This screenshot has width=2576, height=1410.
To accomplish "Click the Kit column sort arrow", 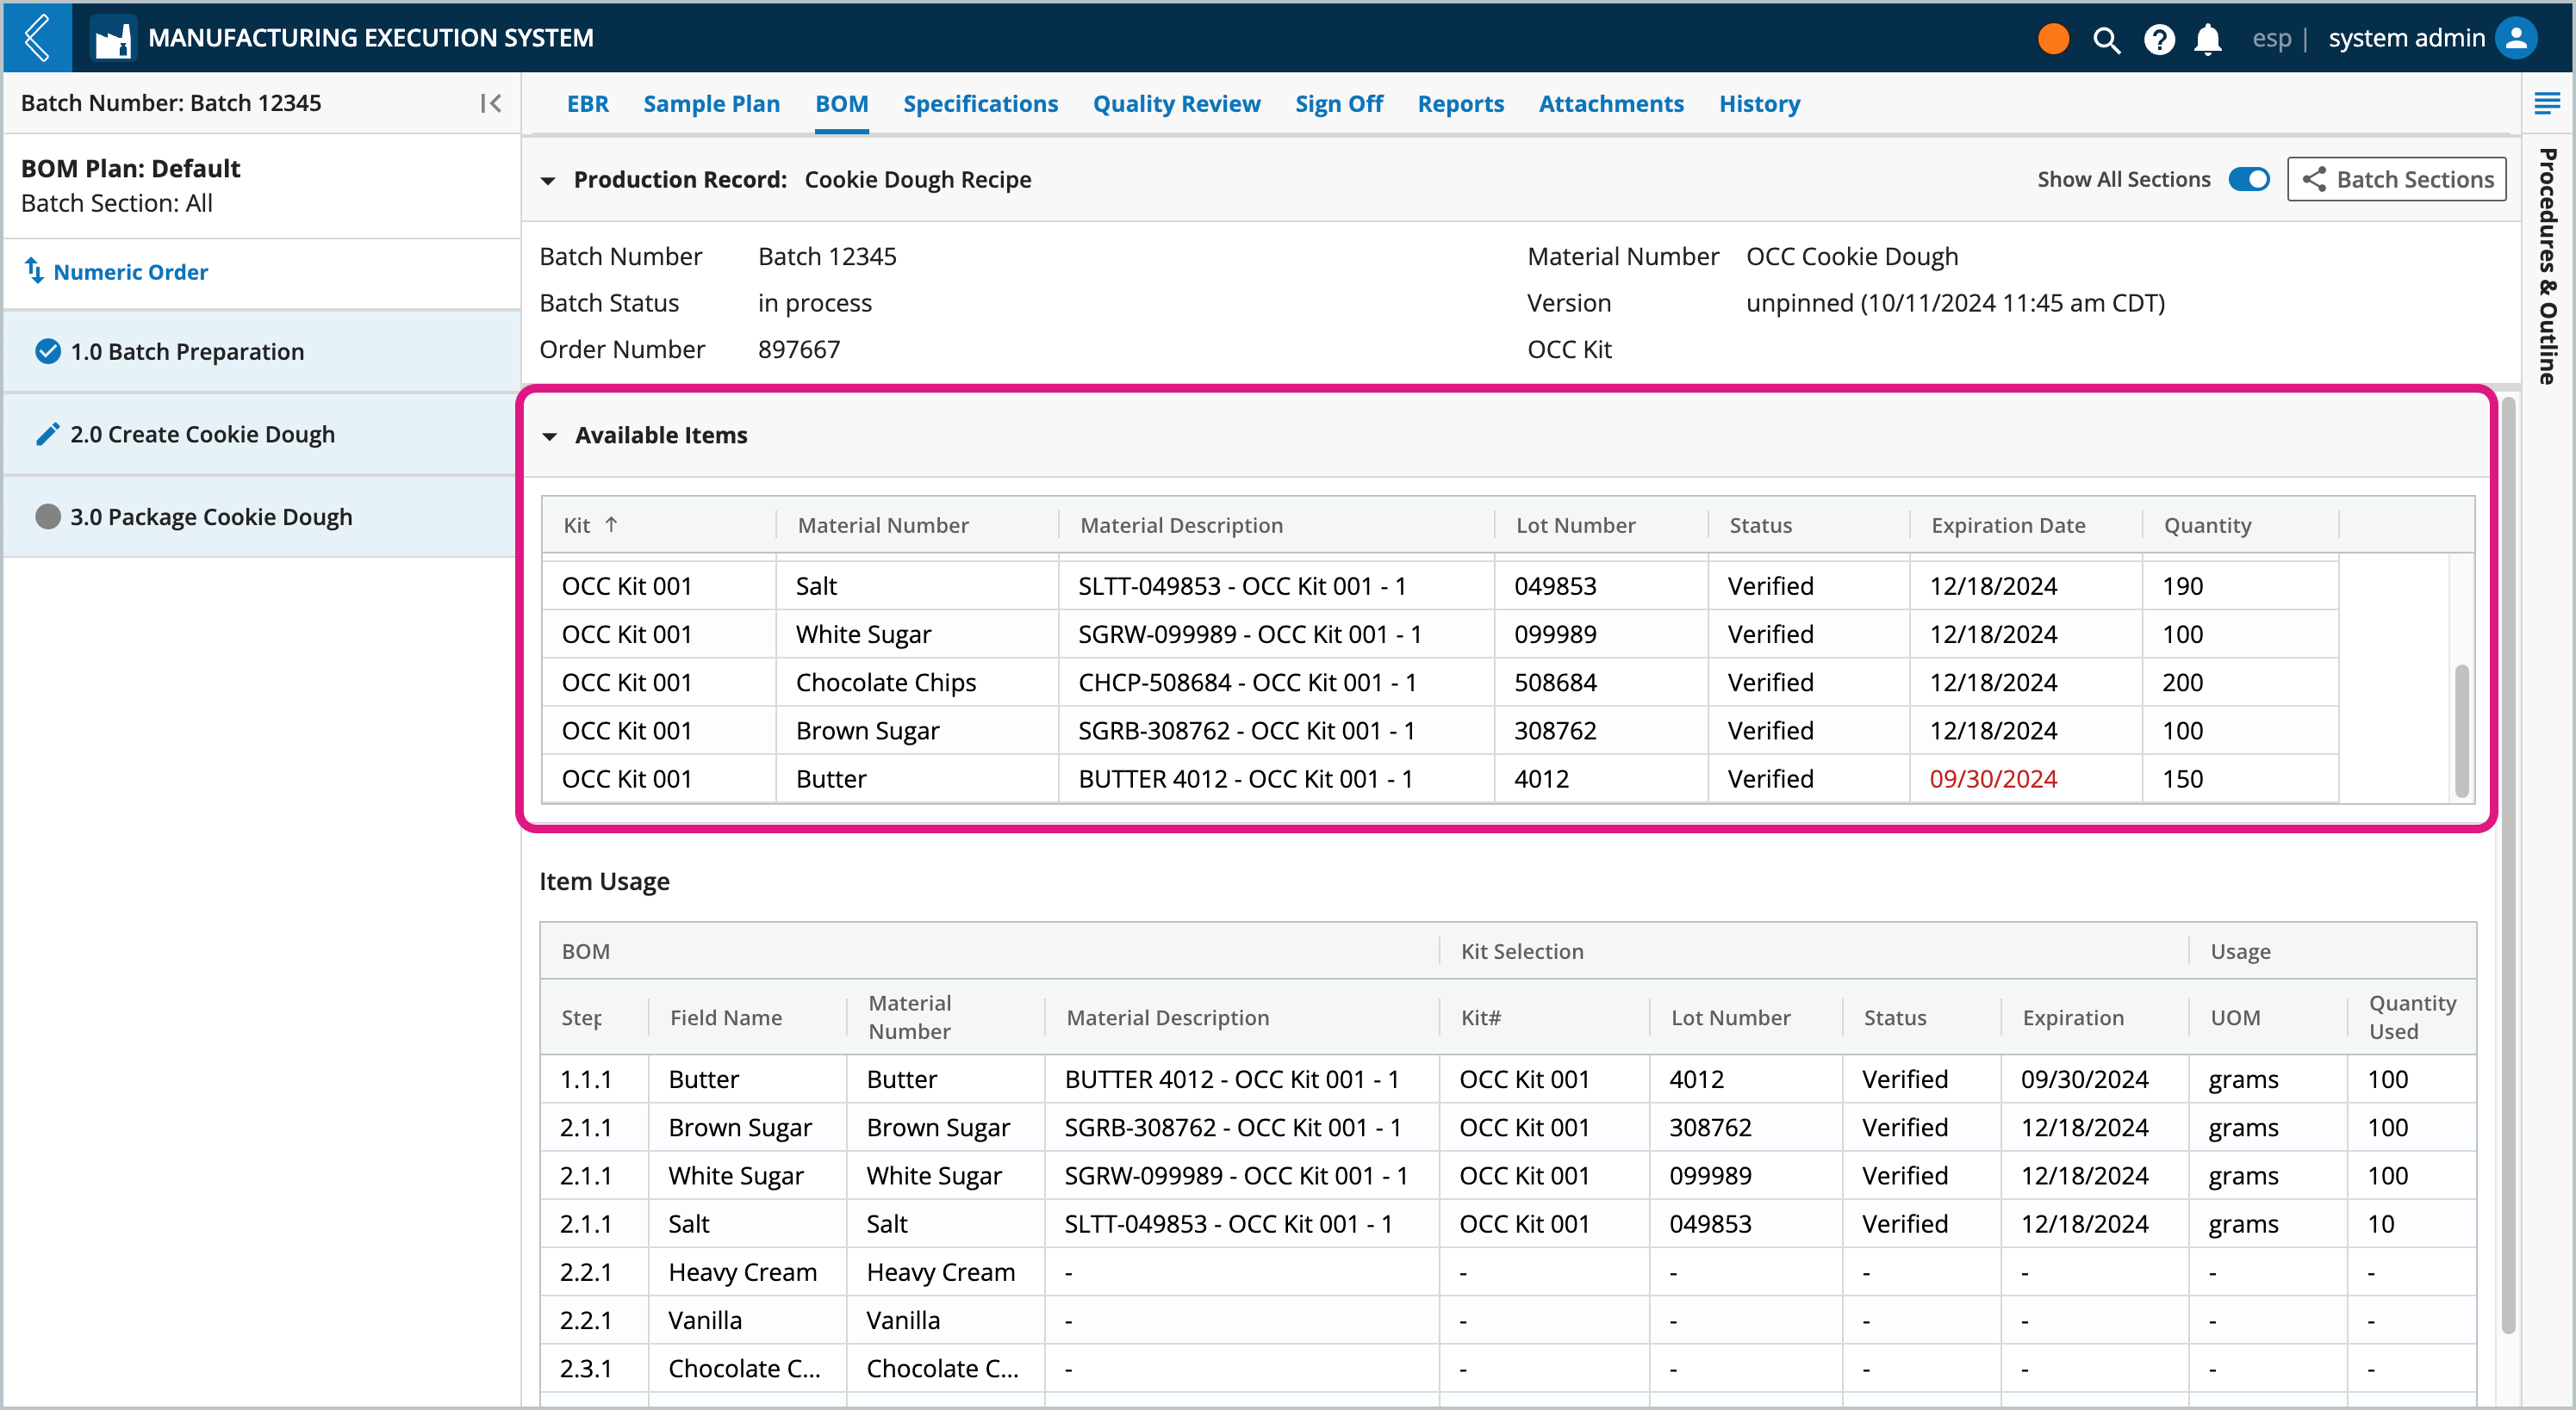I will coord(611,523).
